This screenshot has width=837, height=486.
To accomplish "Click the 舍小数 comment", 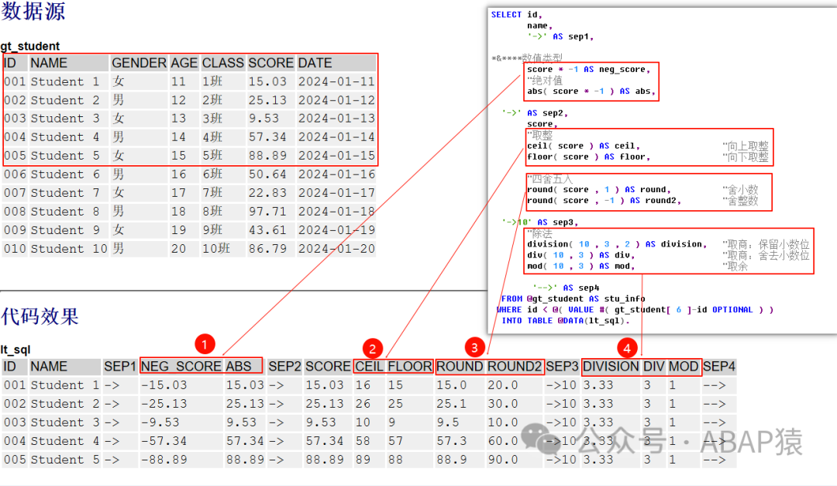I will pos(740,190).
